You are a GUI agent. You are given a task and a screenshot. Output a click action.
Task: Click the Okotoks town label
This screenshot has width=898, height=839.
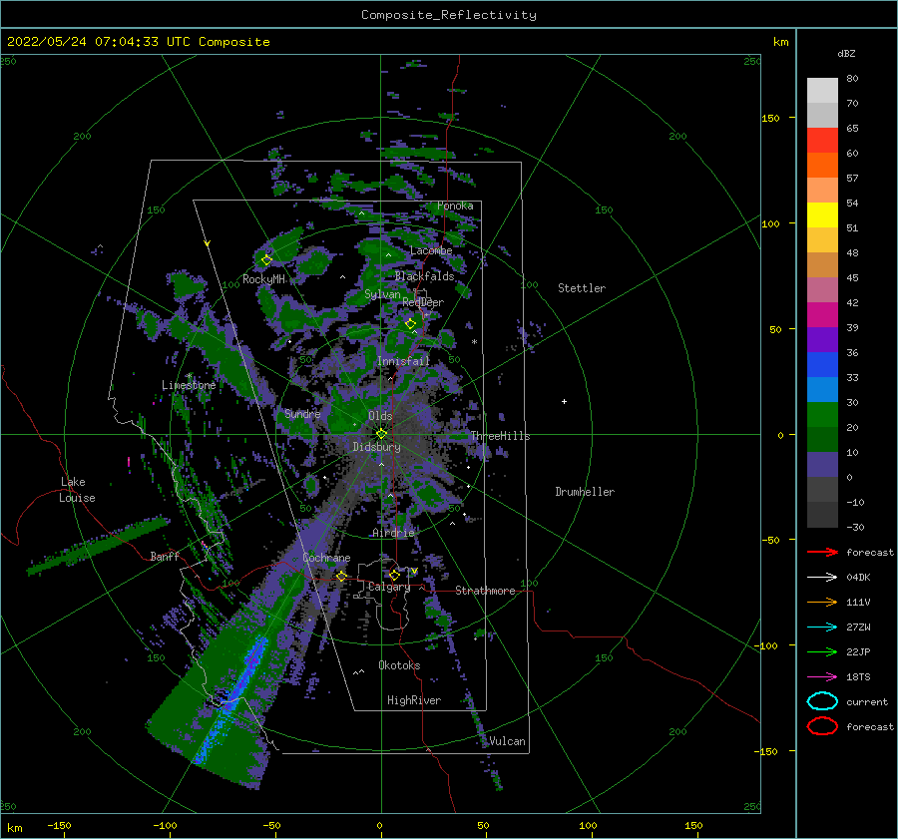(x=399, y=665)
